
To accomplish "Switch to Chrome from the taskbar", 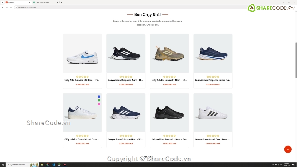I will coord(48,165).
